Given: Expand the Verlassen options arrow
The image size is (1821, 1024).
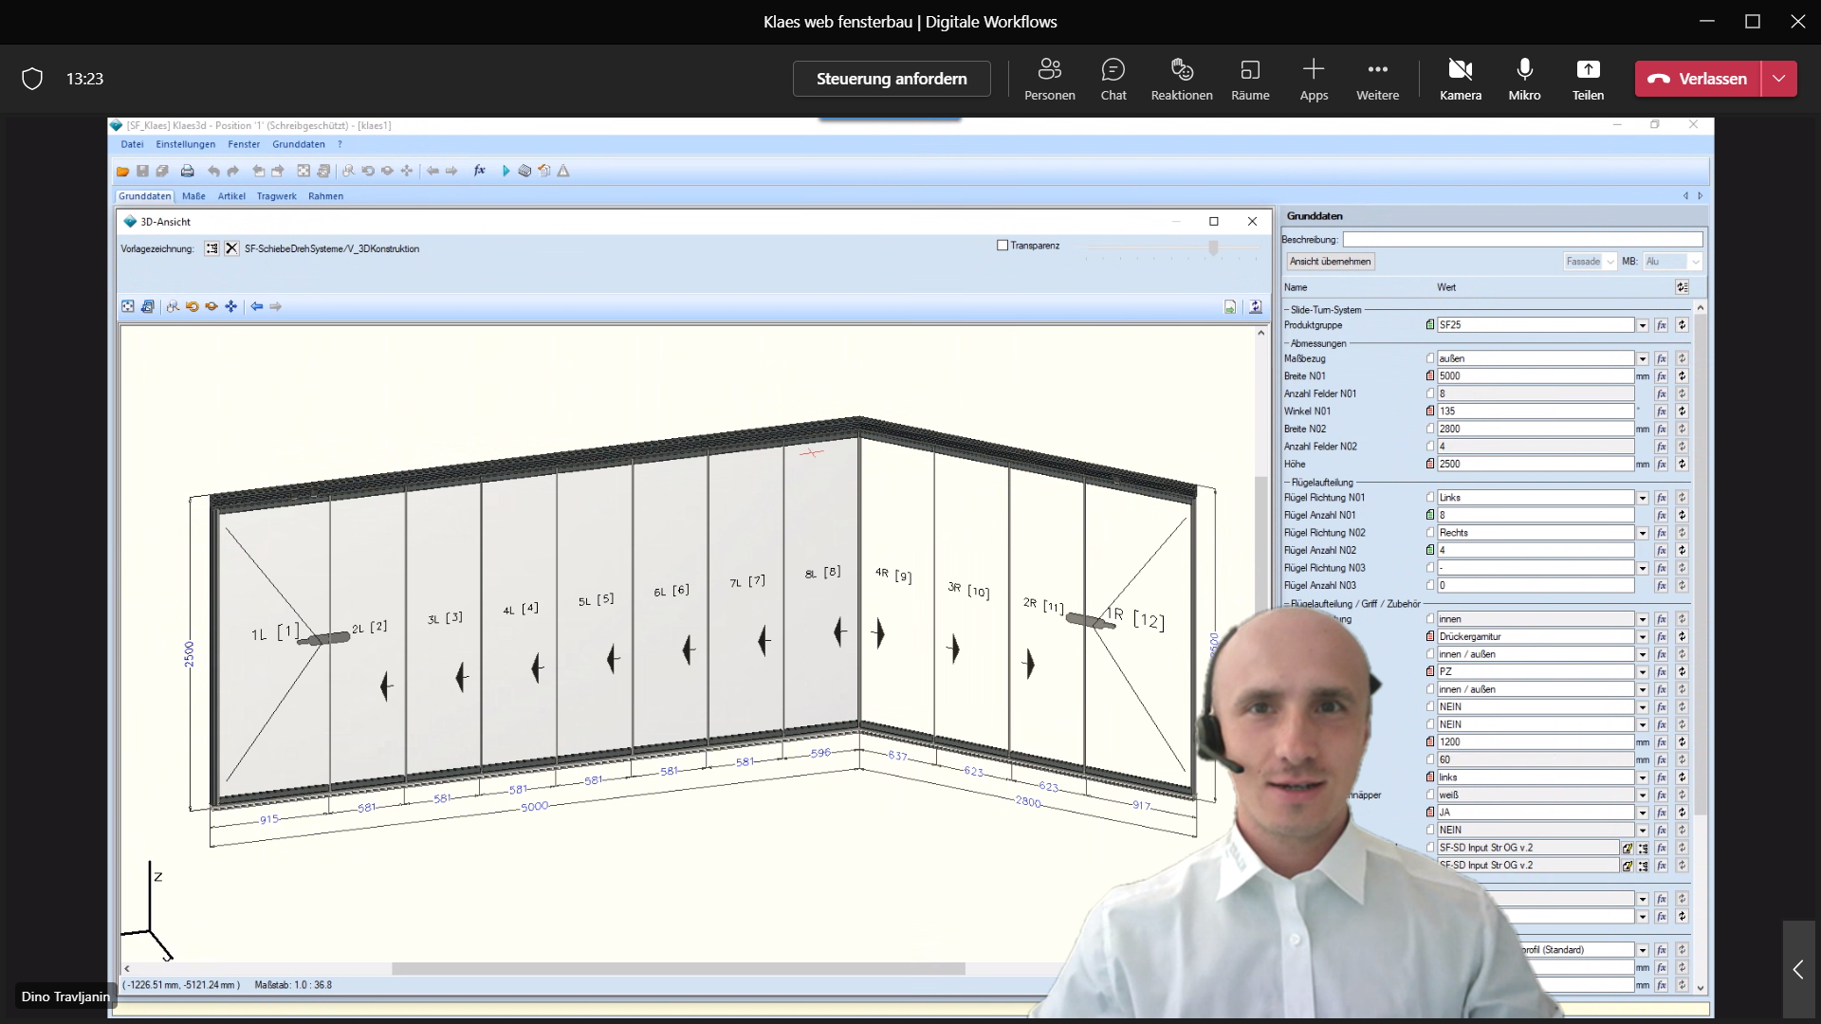Looking at the screenshot, I should (1779, 79).
